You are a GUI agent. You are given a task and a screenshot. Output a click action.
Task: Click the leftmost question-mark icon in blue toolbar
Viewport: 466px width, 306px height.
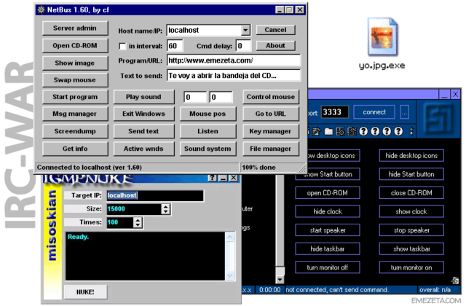click(363, 131)
